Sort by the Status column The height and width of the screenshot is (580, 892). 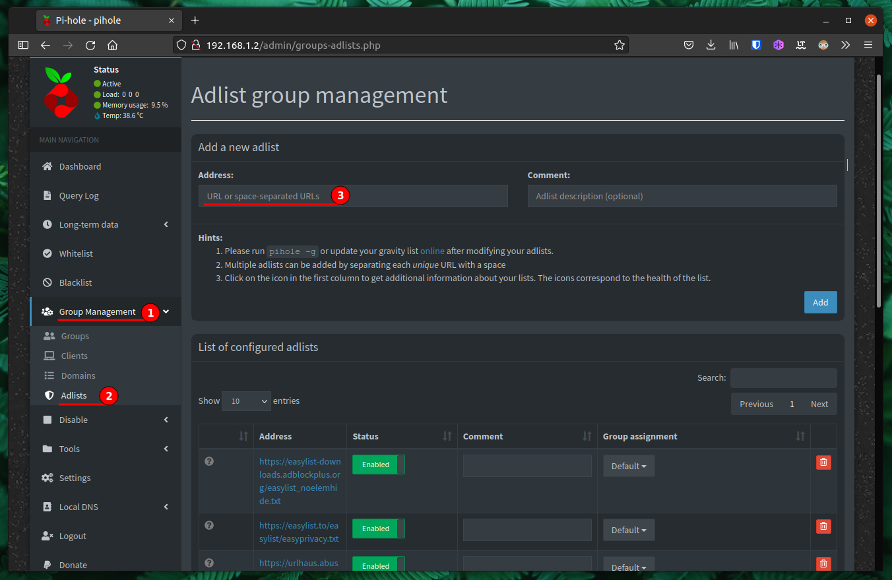point(402,436)
